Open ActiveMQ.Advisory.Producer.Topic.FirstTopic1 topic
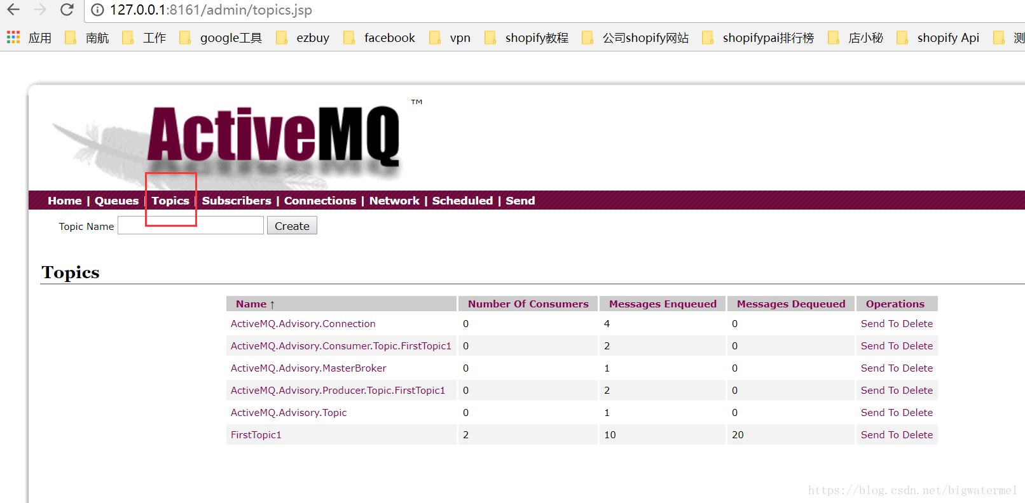The height and width of the screenshot is (503, 1025). tap(338, 390)
